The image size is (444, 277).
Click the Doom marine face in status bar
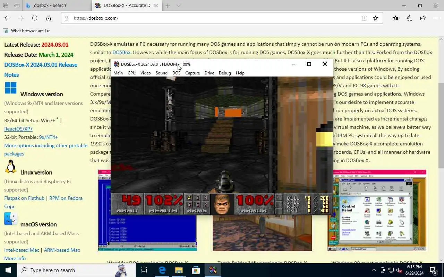tap(222, 204)
